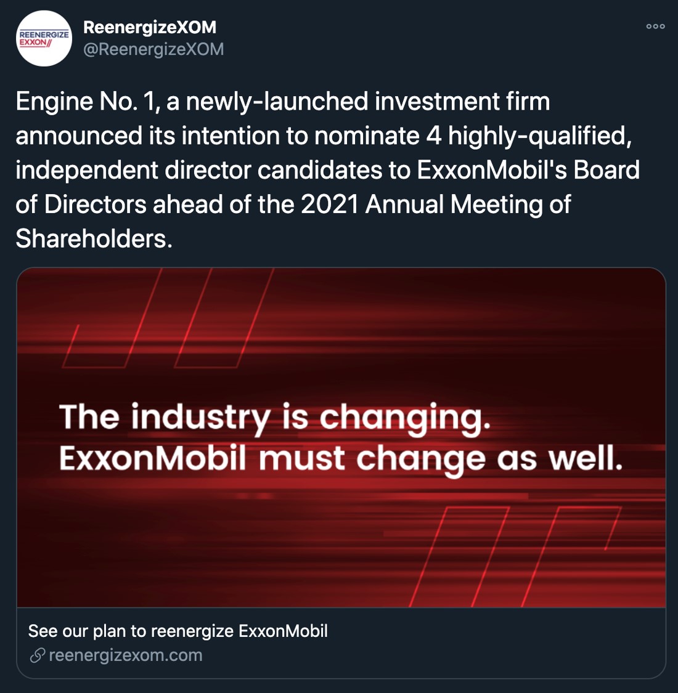This screenshot has height=693, width=678.
Task: Click the three-dot more options icon
Action: pyautogui.click(x=655, y=26)
